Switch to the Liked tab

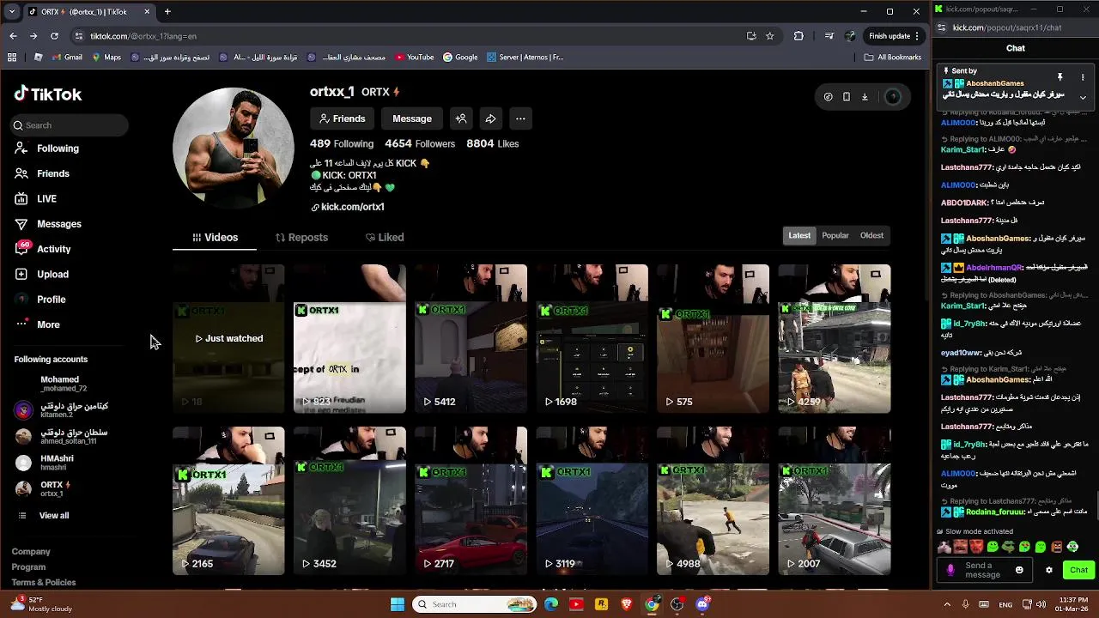(x=385, y=237)
